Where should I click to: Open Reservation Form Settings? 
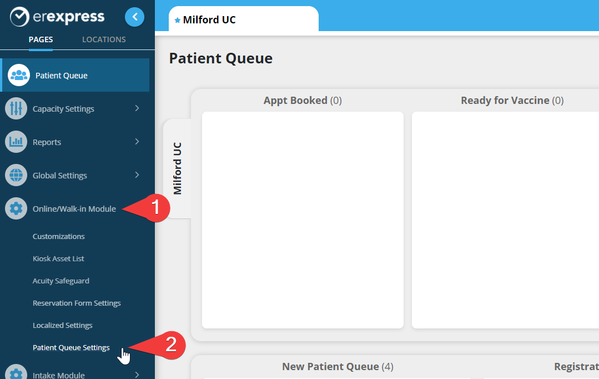77,303
